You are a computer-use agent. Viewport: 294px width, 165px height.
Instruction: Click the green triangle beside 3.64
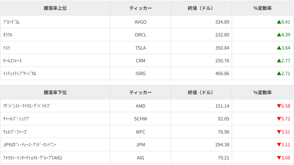point(279,48)
